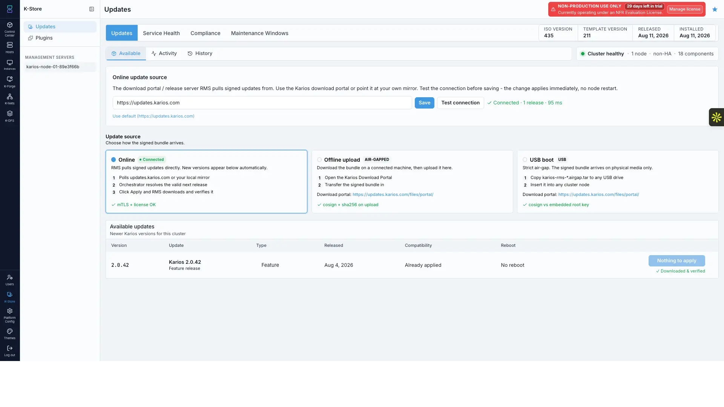Click the Released column header
The image size is (724, 407).
click(334, 246)
